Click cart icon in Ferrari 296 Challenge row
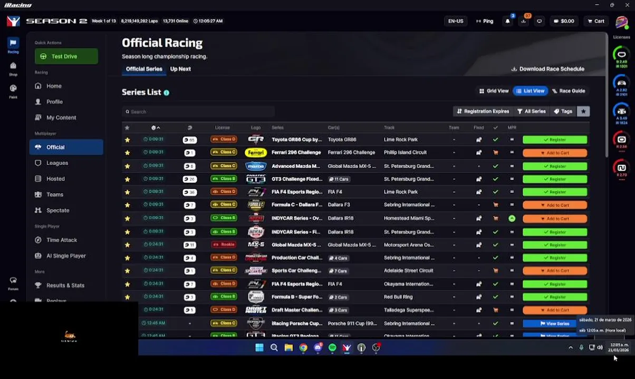The height and width of the screenshot is (379, 635). click(495, 153)
